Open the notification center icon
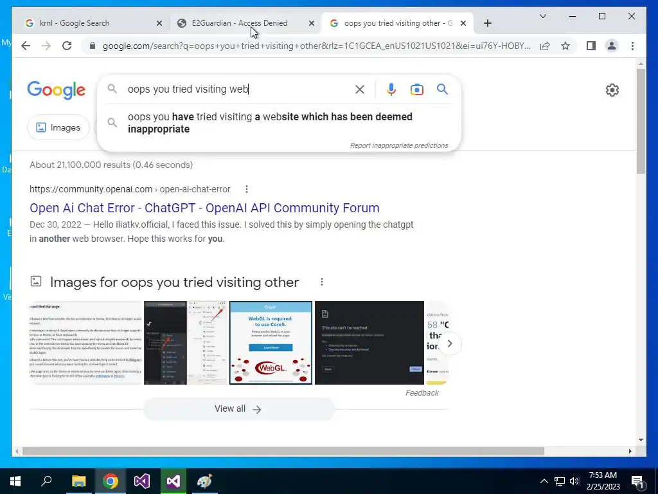658x494 pixels. tap(638, 481)
